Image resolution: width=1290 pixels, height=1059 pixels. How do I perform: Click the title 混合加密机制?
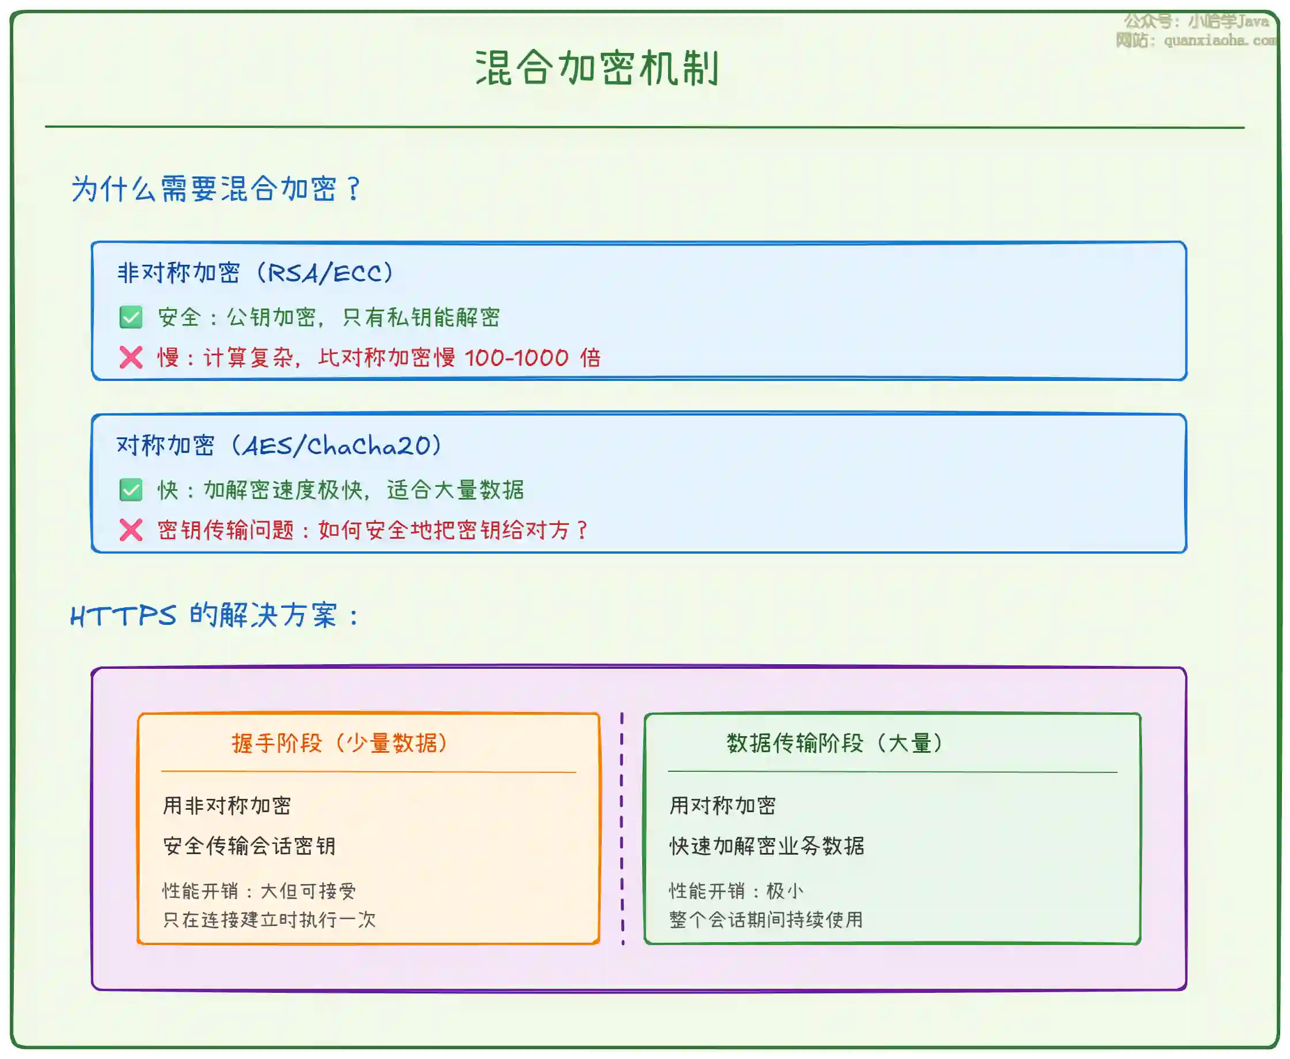coord(597,68)
